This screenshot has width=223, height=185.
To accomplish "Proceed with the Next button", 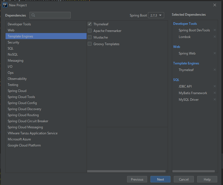I will pos(160,179).
